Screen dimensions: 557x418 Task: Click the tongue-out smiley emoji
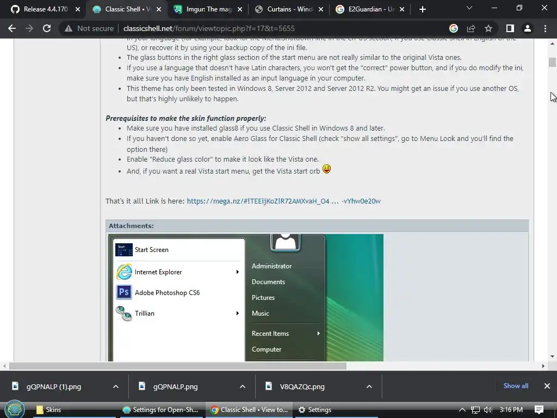(x=326, y=169)
